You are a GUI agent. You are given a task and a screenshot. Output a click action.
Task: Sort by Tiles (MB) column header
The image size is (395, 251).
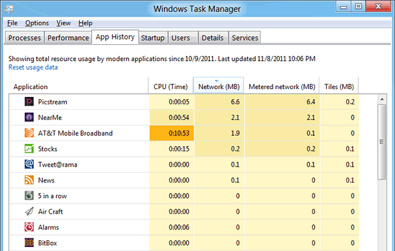pos(339,86)
